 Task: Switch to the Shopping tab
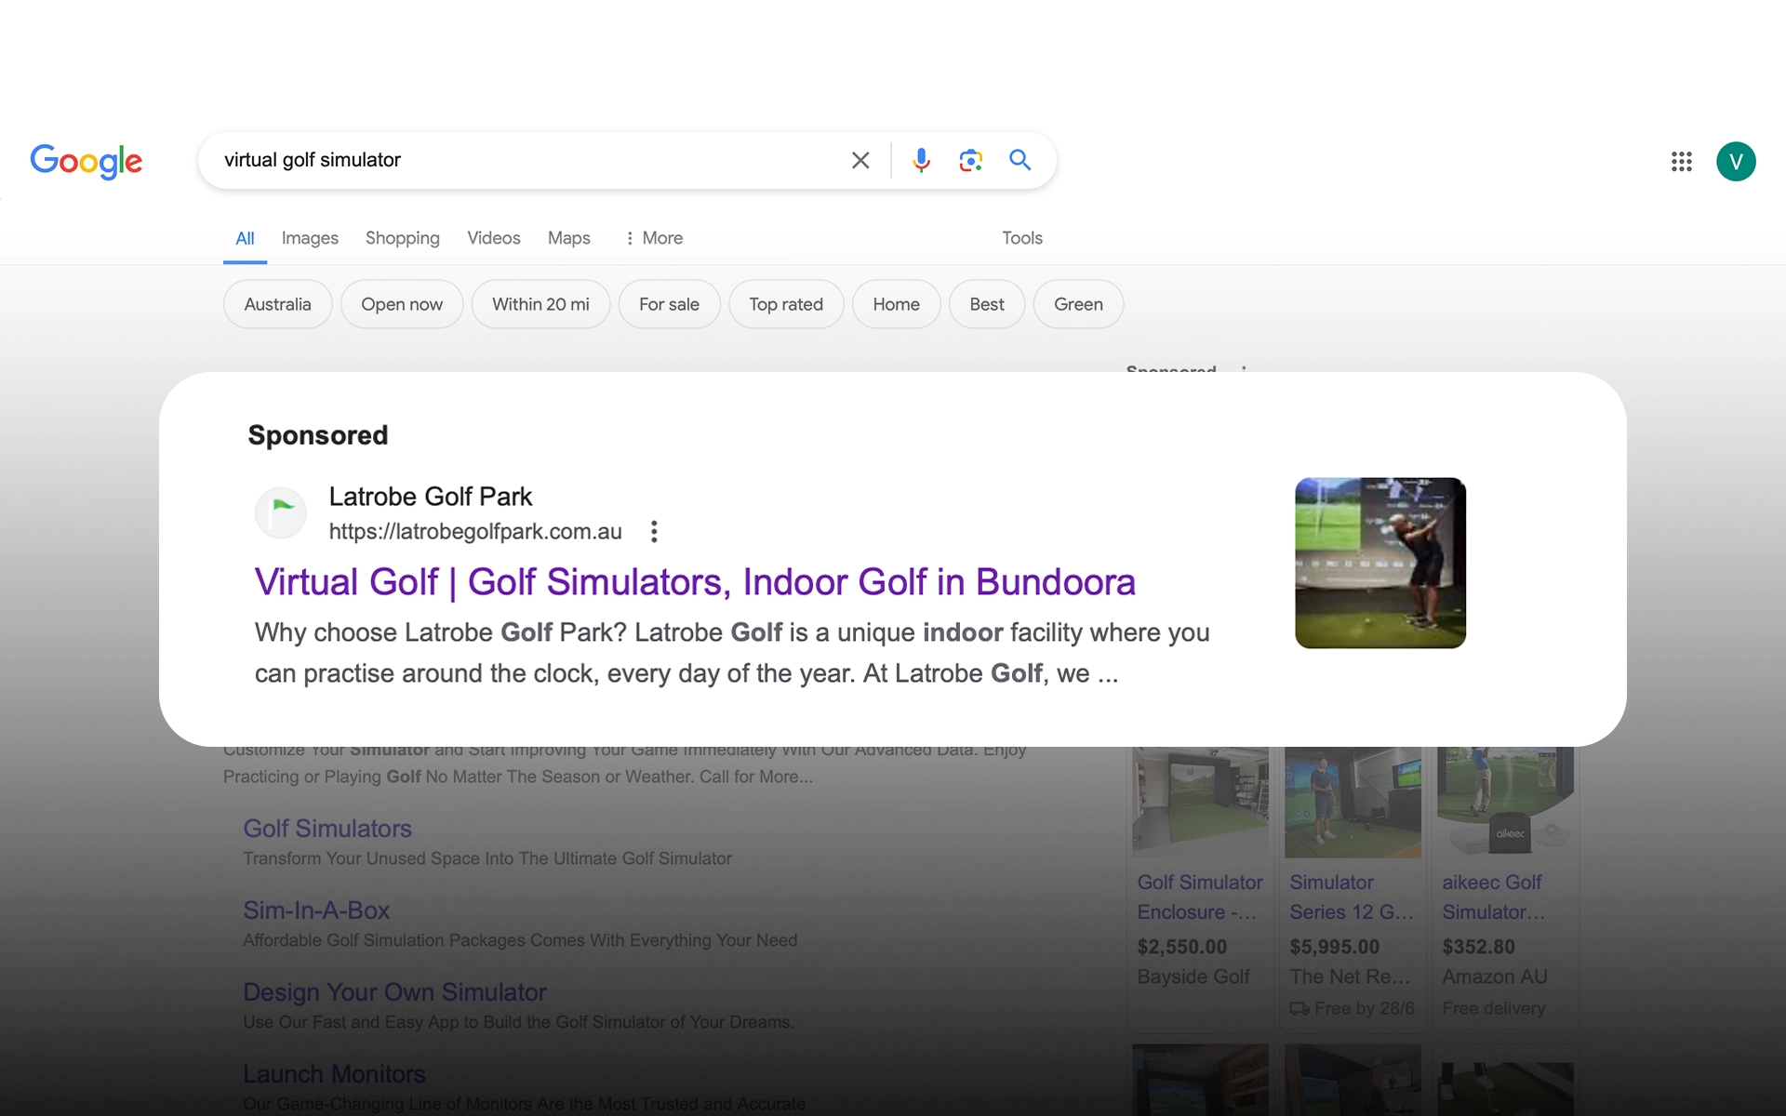[403, 238]
